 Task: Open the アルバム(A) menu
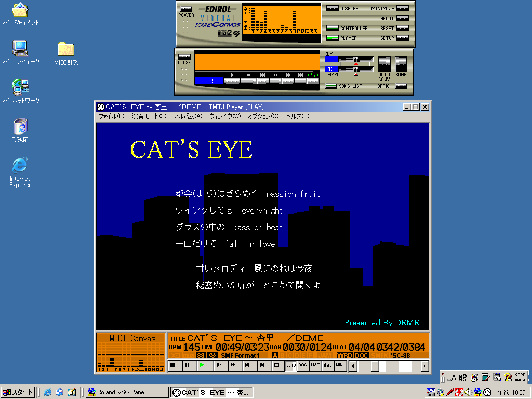pyautogui.click(x=188, y=116)
